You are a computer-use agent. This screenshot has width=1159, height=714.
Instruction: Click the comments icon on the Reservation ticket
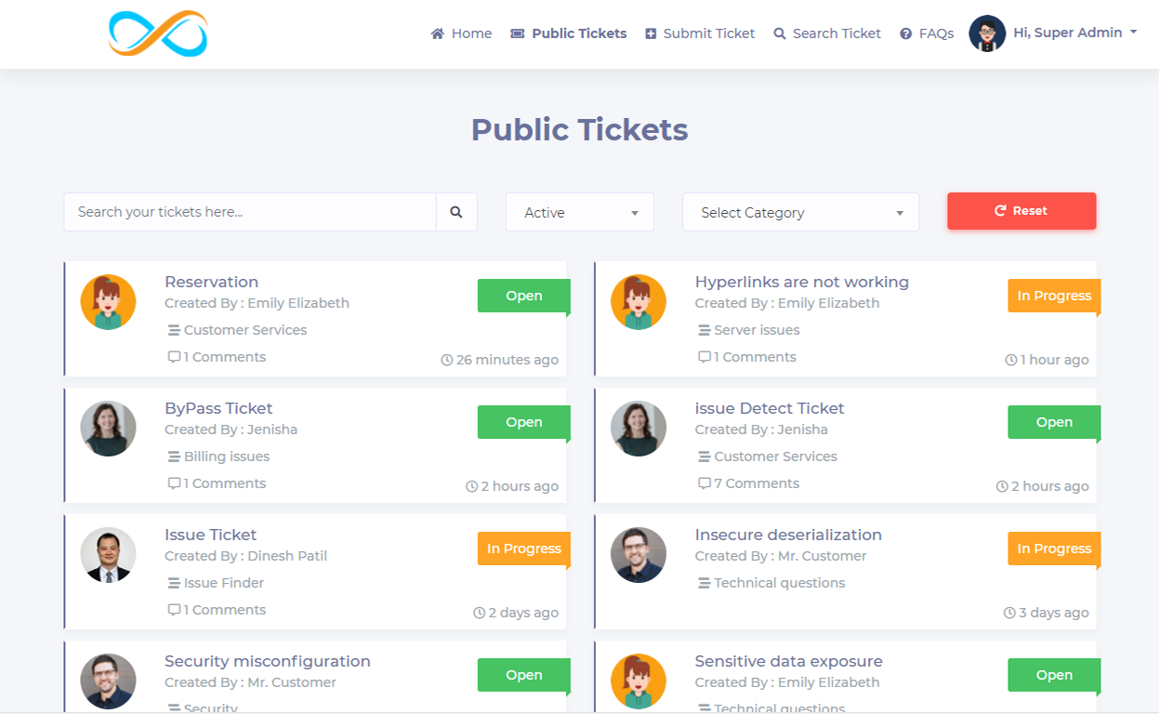(175, 357)
